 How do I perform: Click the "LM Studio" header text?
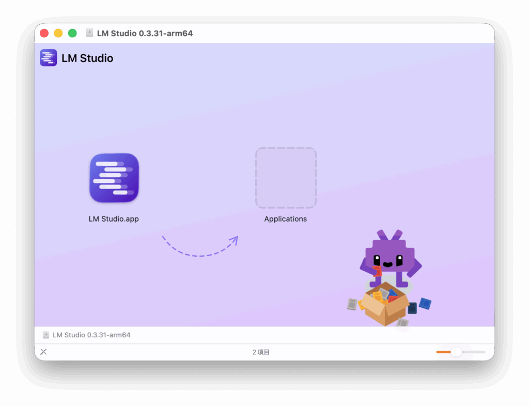point(87,58)
